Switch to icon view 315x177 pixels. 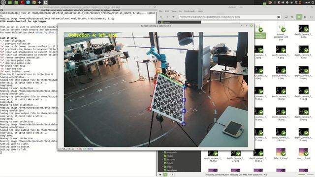click(x=299, y=17)
